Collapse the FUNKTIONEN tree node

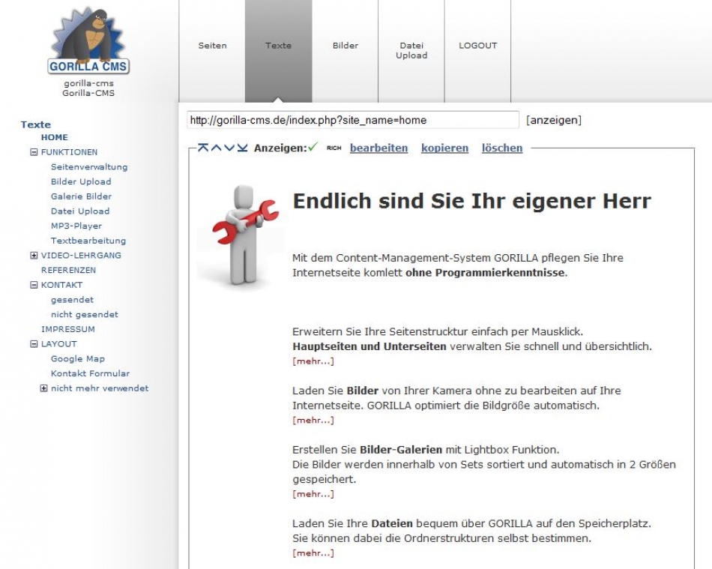34,152
